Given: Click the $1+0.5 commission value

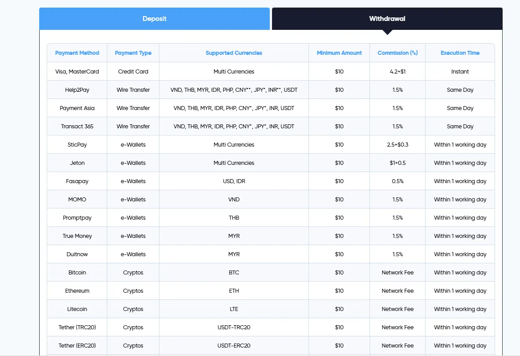Looking at the screenshot, I should [398, 163].
